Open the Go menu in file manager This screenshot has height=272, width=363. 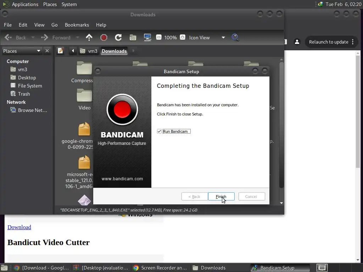point(54,25)
